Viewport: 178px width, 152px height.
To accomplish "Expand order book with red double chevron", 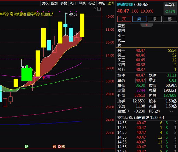I will click(146, 25).
